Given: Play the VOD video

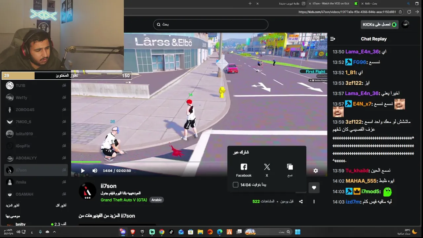Looking at the screenshot, I should (83, 171).
